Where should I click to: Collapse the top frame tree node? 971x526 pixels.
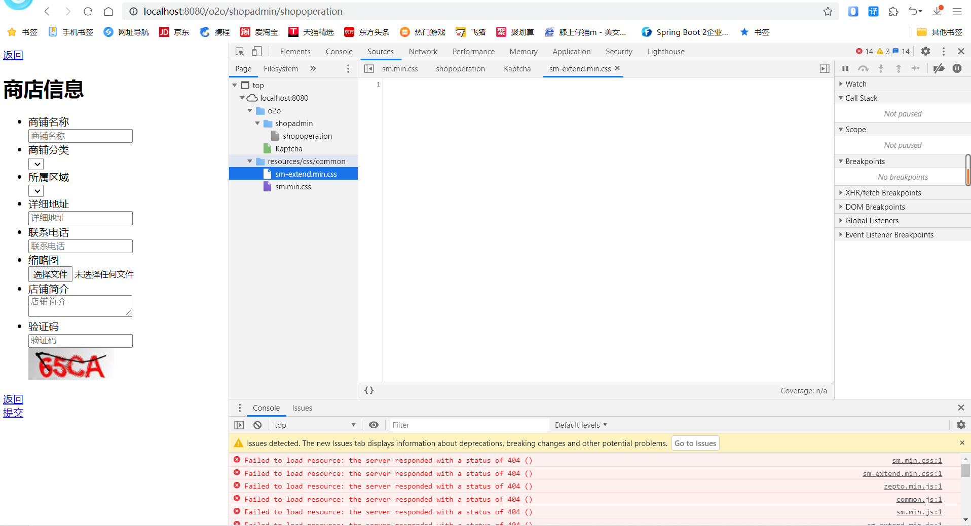235,85
